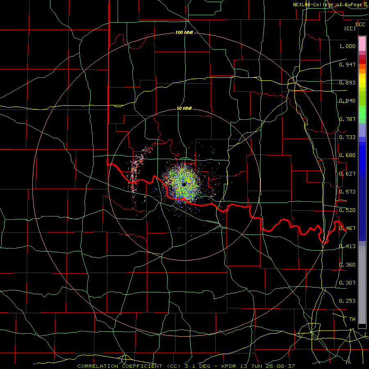Click the 3.1 DEG elevation text
The image size is (369, 369).
click(x=197, y=366)
